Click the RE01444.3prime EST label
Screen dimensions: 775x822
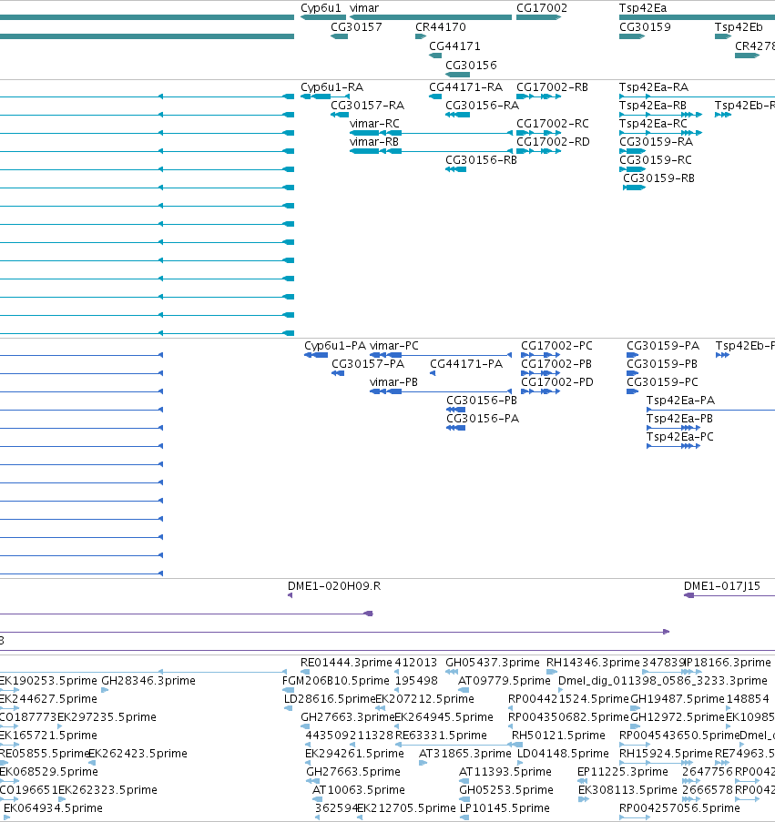pos(346,663)
